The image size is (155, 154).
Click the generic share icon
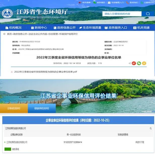pyautogui.click(x=130, y=63)
